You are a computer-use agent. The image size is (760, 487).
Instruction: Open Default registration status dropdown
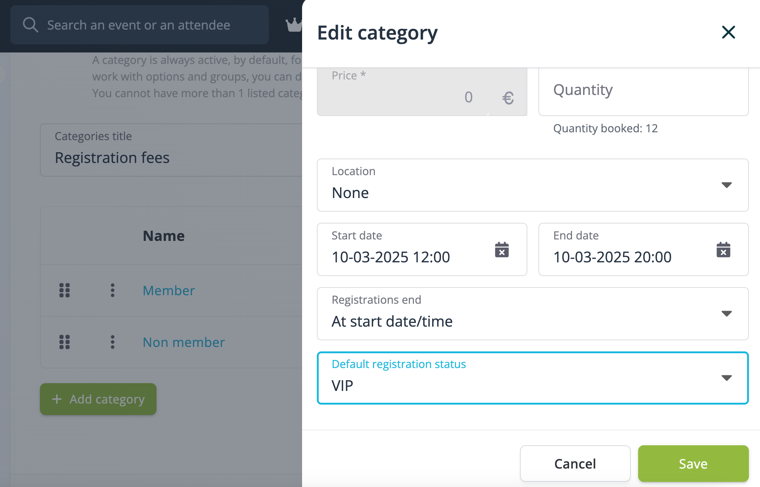(533, 378)
